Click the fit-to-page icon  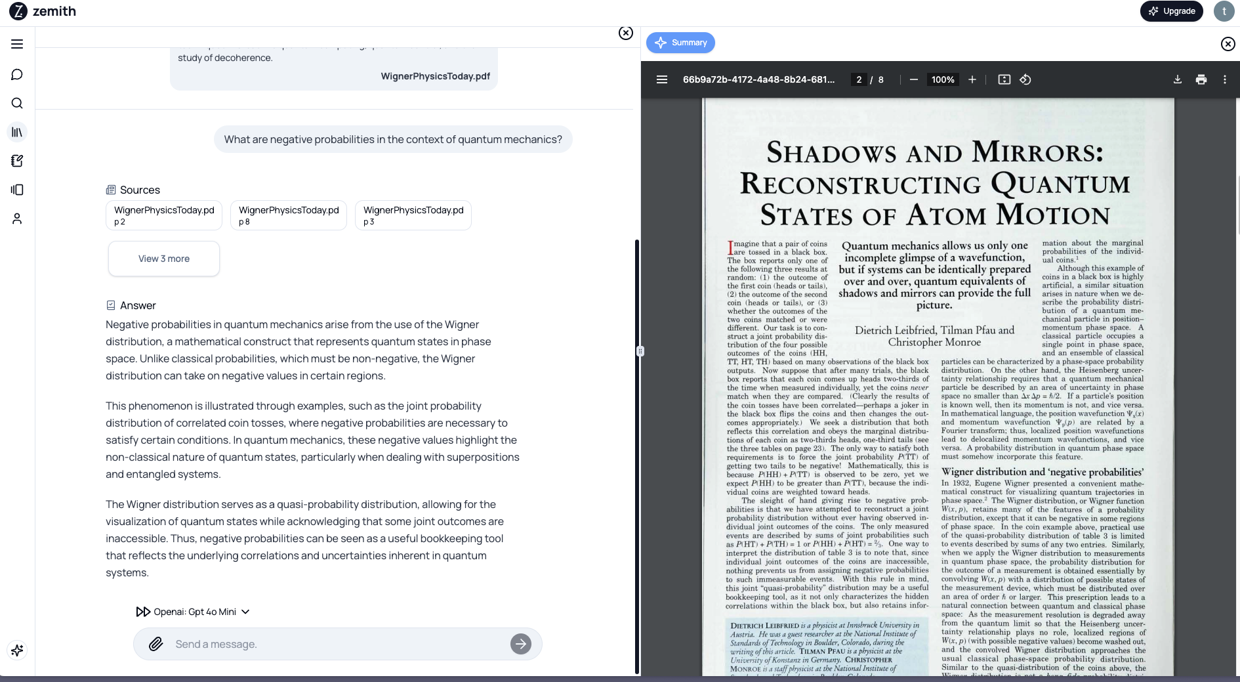pos(1004,79)
